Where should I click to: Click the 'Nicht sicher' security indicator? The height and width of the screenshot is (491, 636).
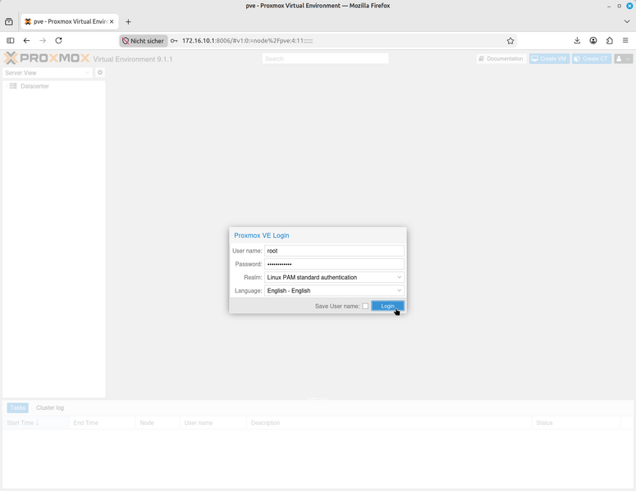(143, 40)
